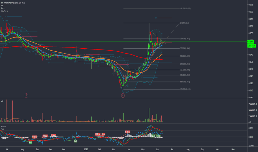The image size is (258, 152).
Task: Click the Mar label on time axis
Action: coord(113,149)
